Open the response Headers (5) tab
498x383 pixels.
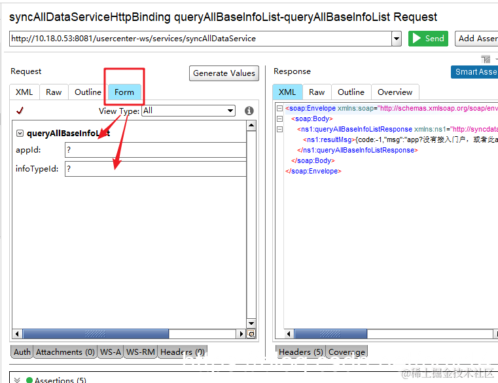coord(300,352)
